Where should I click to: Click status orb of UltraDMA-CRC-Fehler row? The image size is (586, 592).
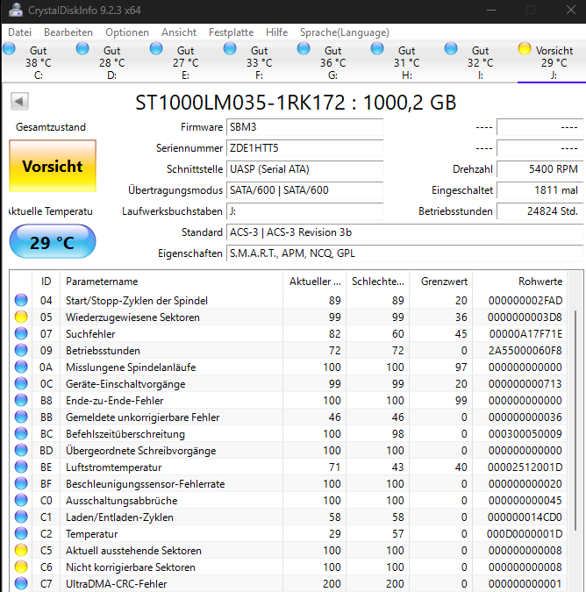pyautogui.click(x=21, y=583)
